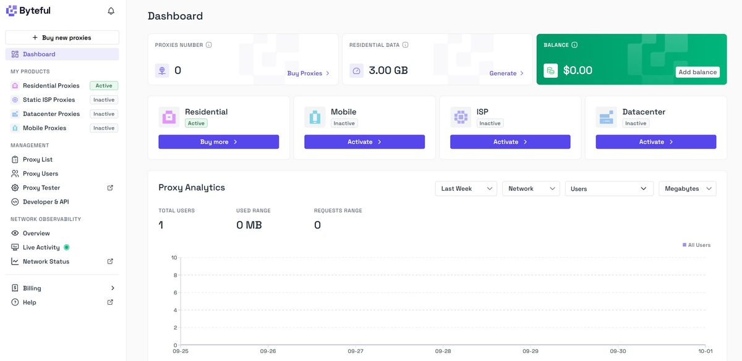
Task: Click the Developer & API icon
Action: [x=15, y=202]
